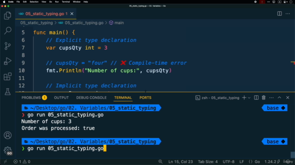Screen dimensions: 295x165
Task: Switch to the OUTPUT panel tab
Action: coord(61,98)
